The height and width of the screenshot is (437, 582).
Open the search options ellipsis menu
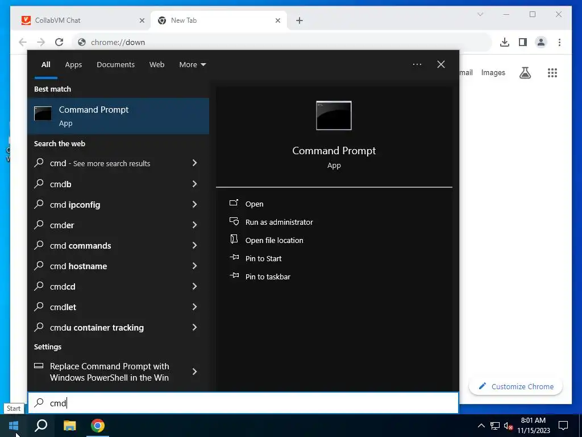pos(417,64)
